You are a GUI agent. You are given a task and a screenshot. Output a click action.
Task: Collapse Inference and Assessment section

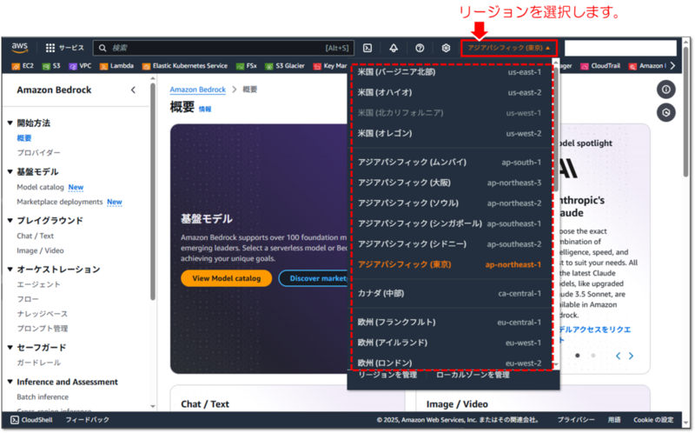(x=10, y=382)
